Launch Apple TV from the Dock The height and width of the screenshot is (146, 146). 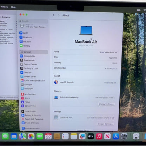point(91,137)
